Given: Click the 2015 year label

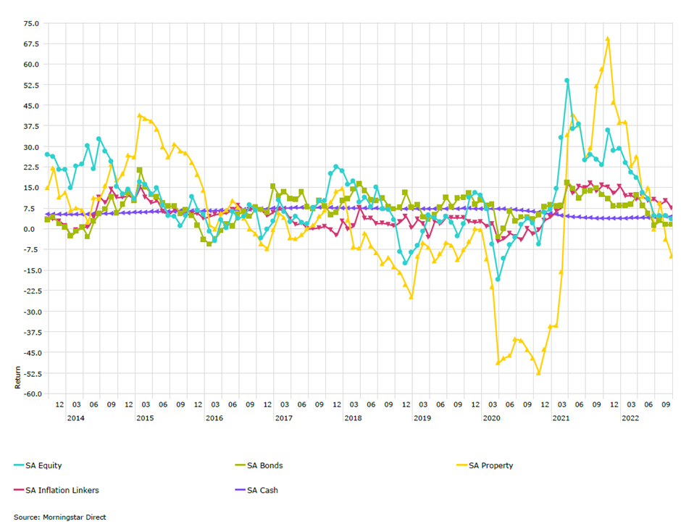Looking at the screenshot, I should pos(145,418).
